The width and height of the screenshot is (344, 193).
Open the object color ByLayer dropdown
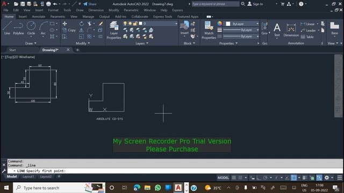[257, 24]
